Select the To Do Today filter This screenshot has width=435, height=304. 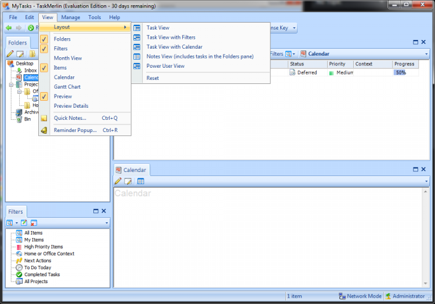[x=38, y=268]
